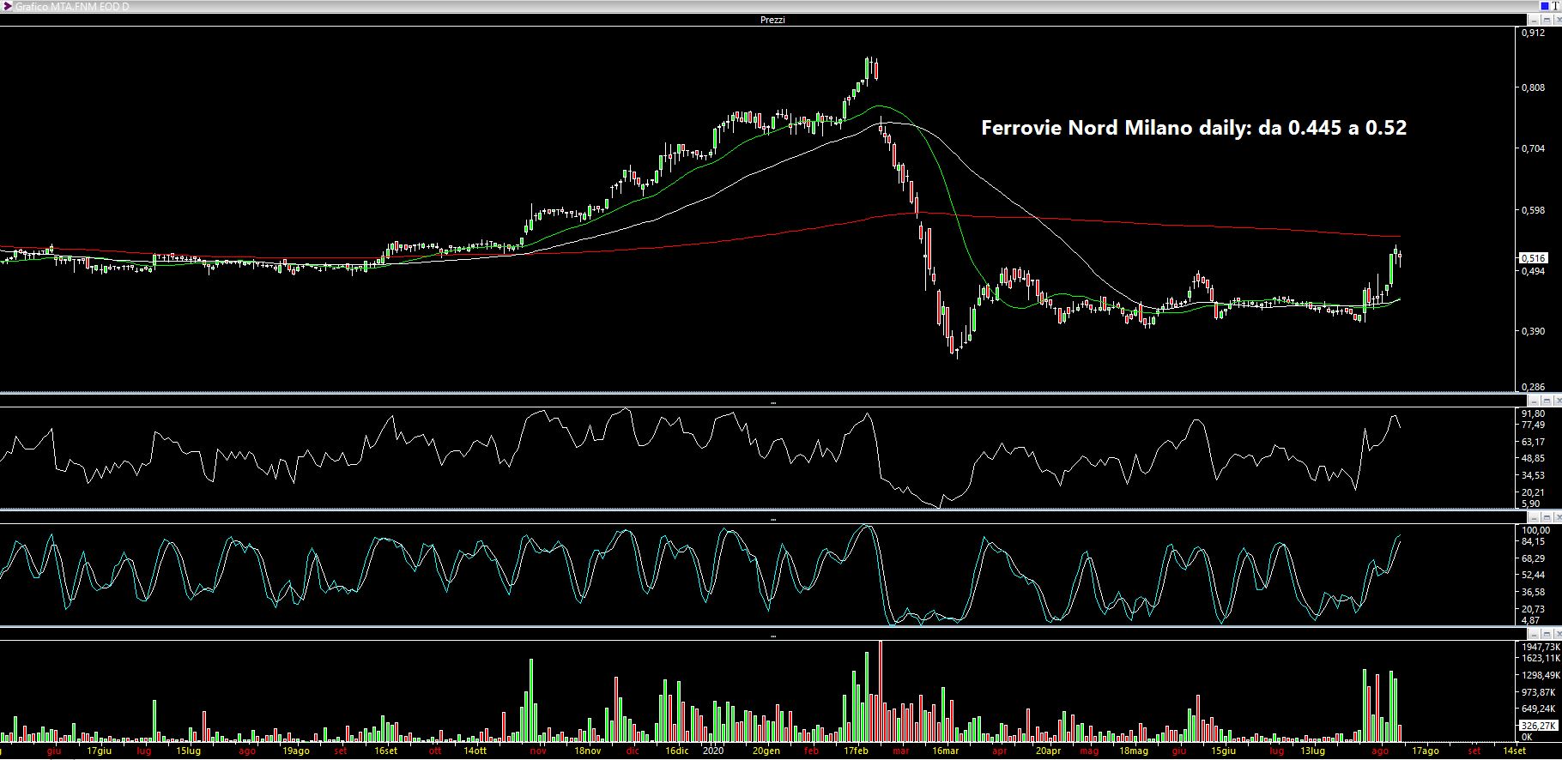
Task: Click the 0,390 price axis label
Action: tap(1533, 331)
